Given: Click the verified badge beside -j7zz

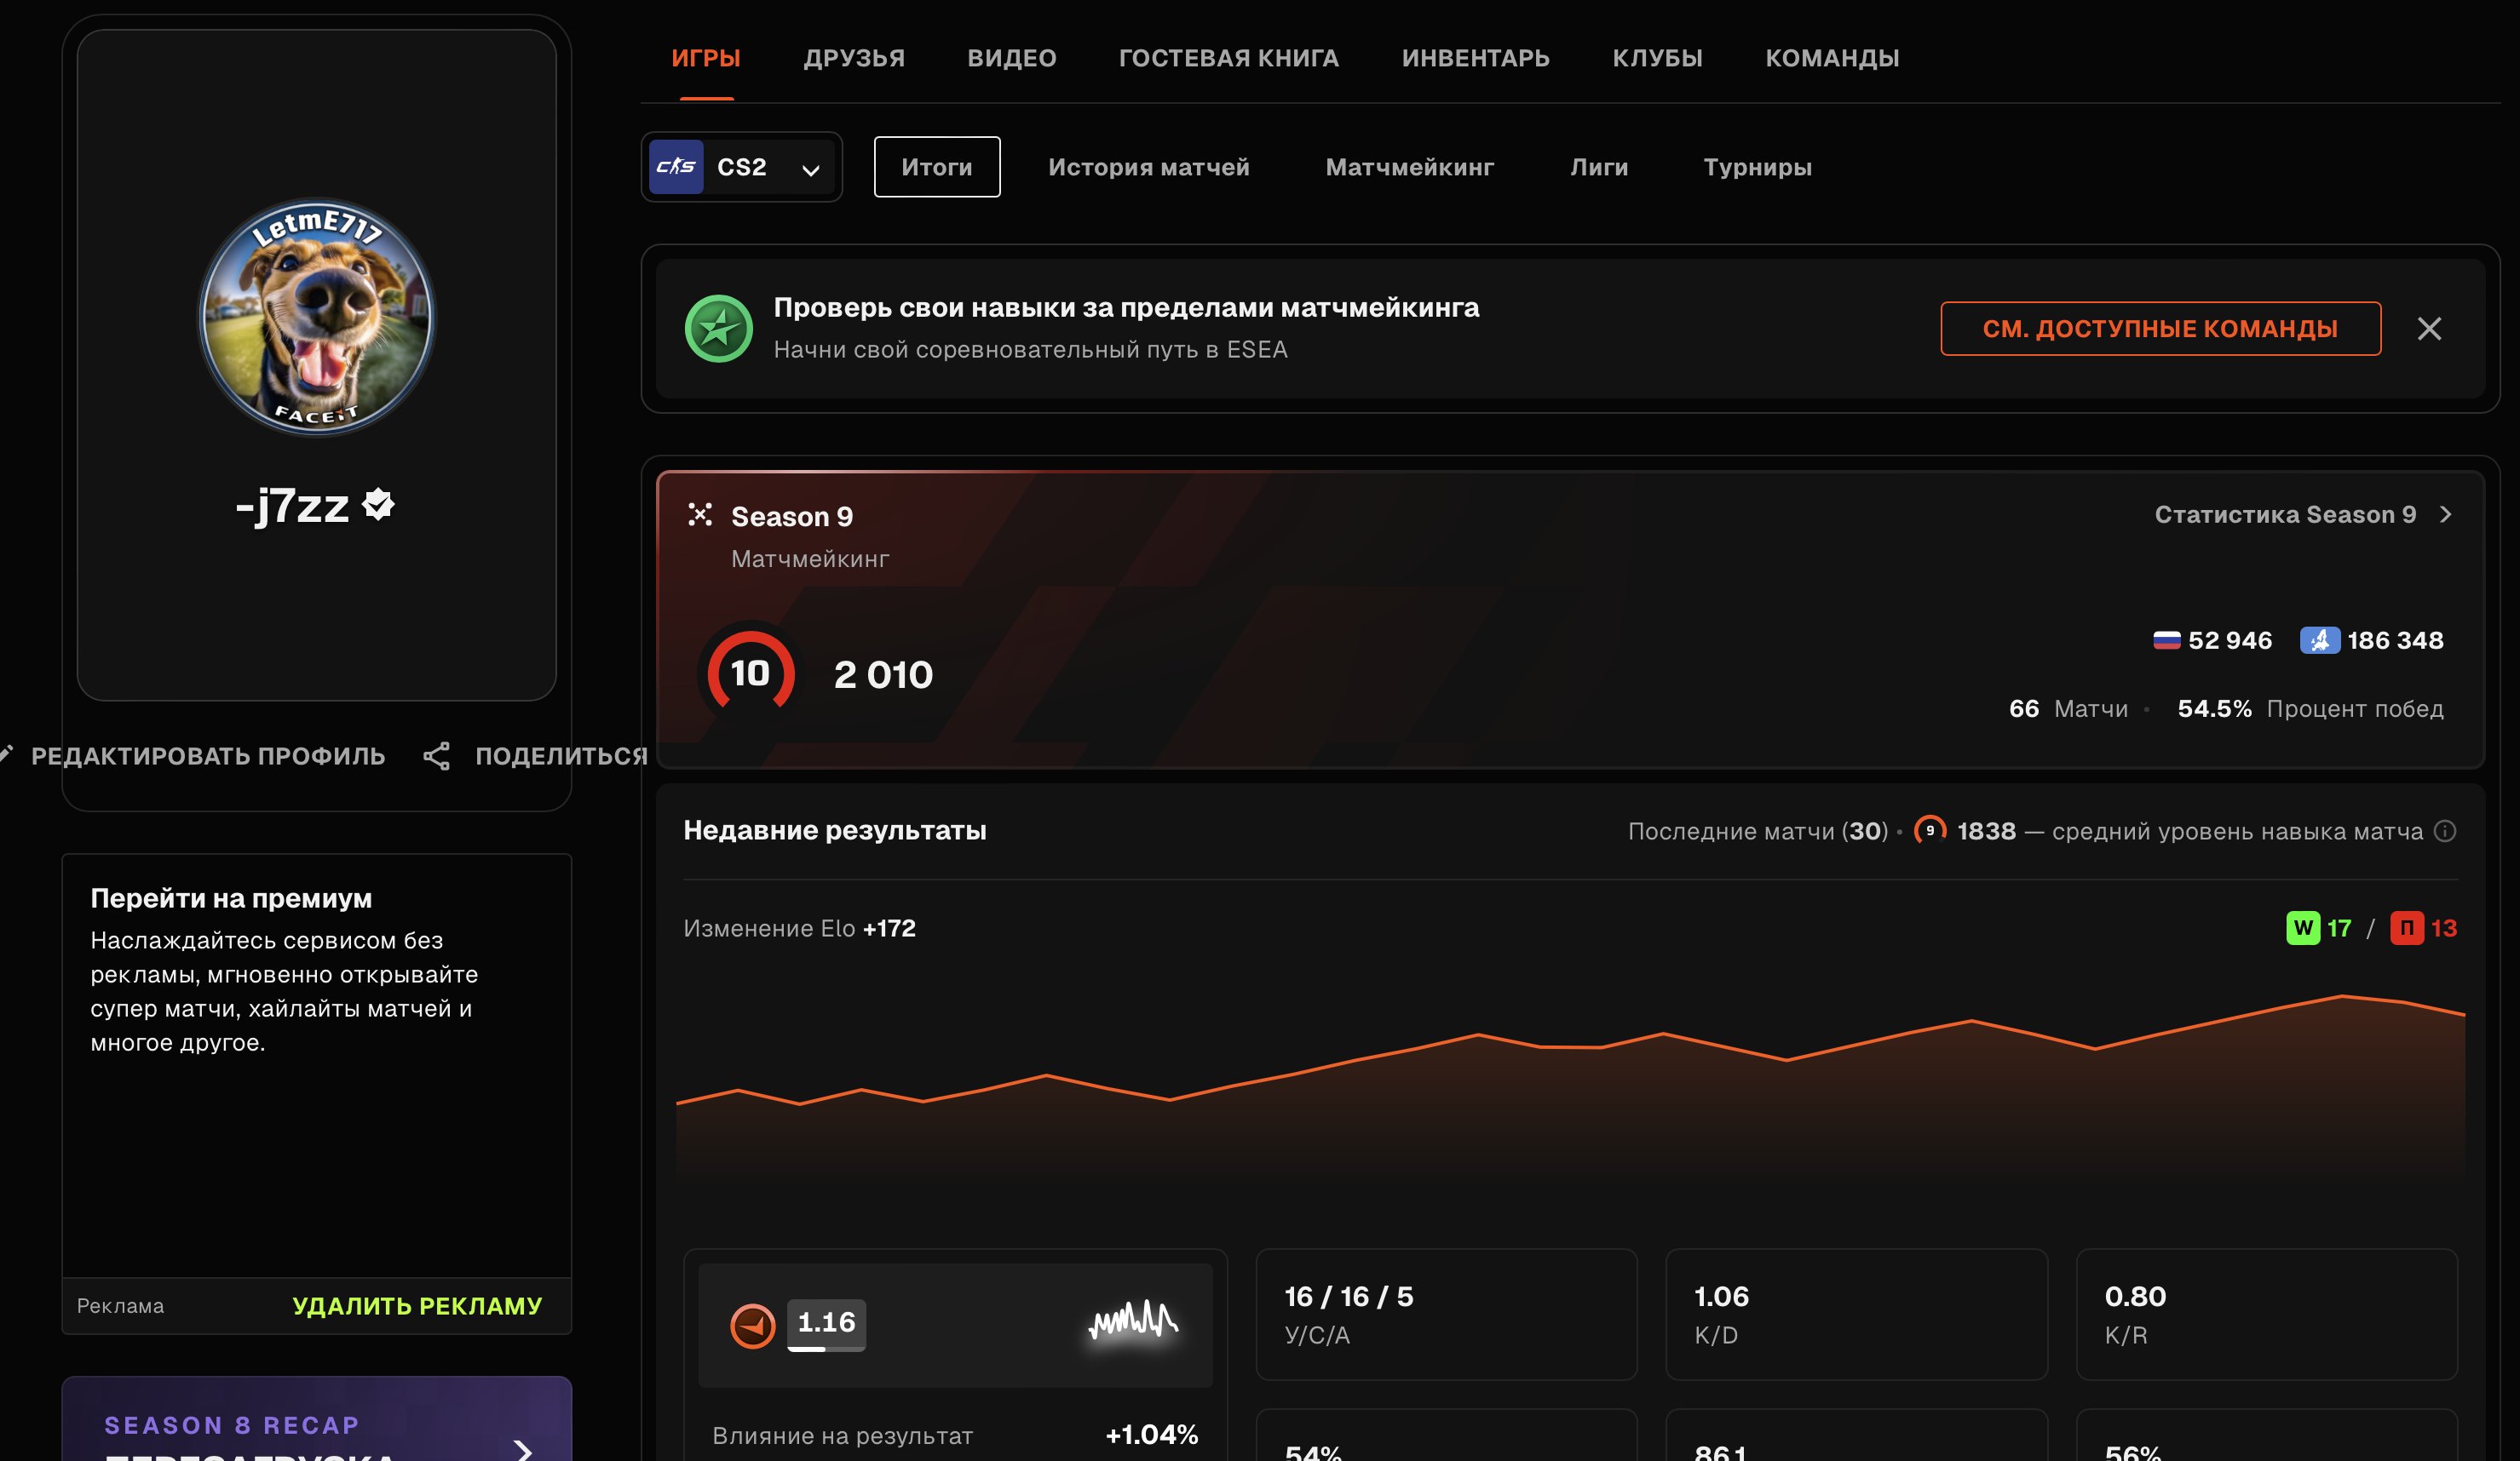Looking at the screenshot, I should 378,505.
